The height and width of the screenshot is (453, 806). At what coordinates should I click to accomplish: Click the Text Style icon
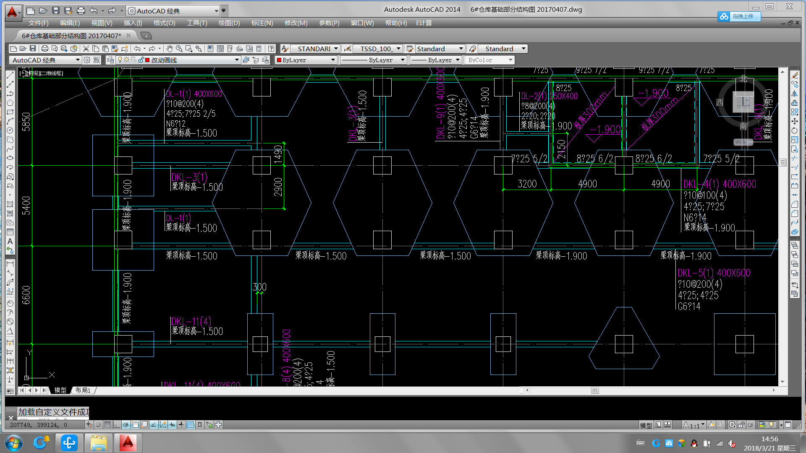(x=285, y=49)
